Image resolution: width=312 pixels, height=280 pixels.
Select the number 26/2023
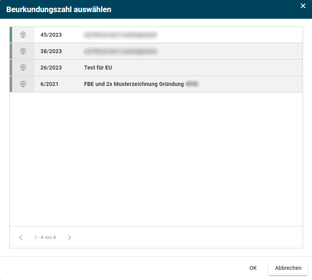(51, 68)
